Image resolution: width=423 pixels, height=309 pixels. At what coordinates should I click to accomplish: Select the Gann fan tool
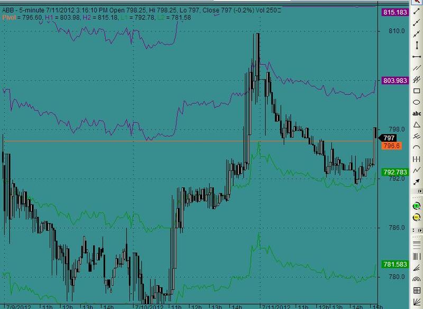pyautogui.click(x=417, y=302)
